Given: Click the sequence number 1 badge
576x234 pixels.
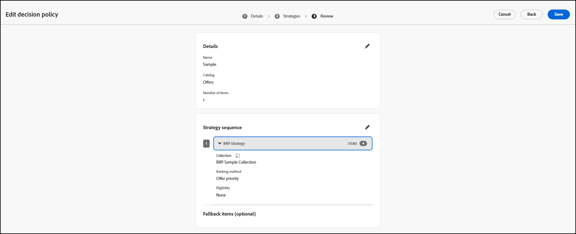Looking at the screenshot, I should (x=206, y=144).
